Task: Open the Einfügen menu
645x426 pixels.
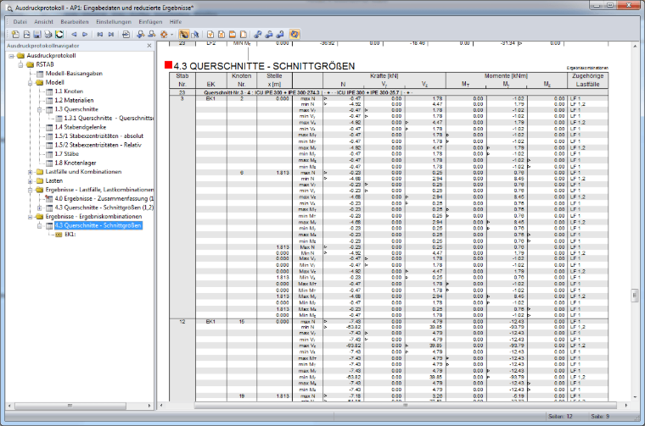Action: (x=150, y=22)
